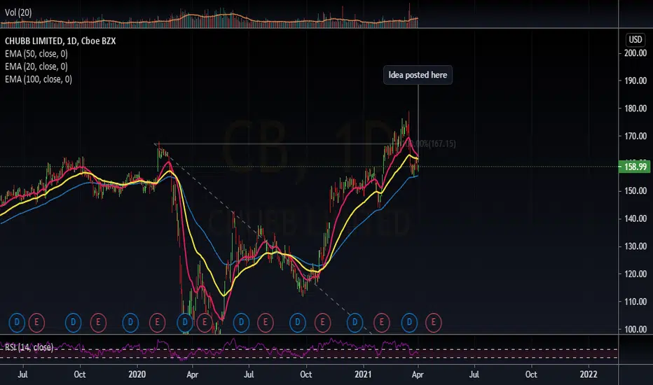The width and height of the screenshot is (653, 385).
Task: Click the earnings marker from late July 2019
Action: point(36,323)
